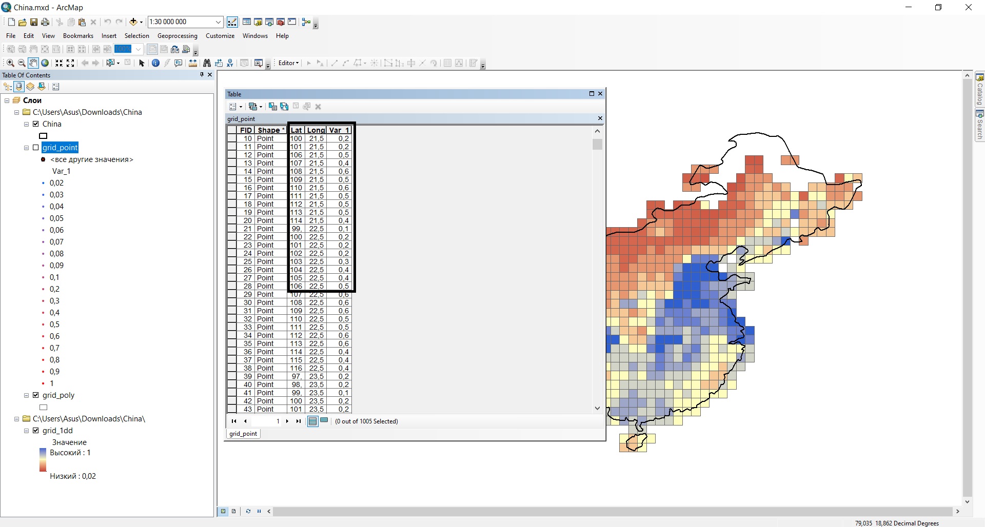Collapse the grid_1dd layer tree
Screen dimensions: 985x527
[x=27, y=431]
